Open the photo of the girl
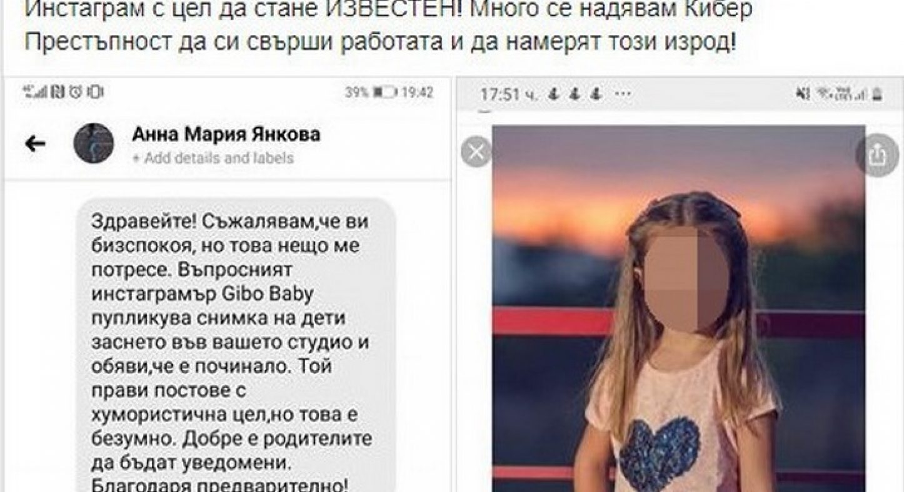904x492 pixels. coord(678,308)
